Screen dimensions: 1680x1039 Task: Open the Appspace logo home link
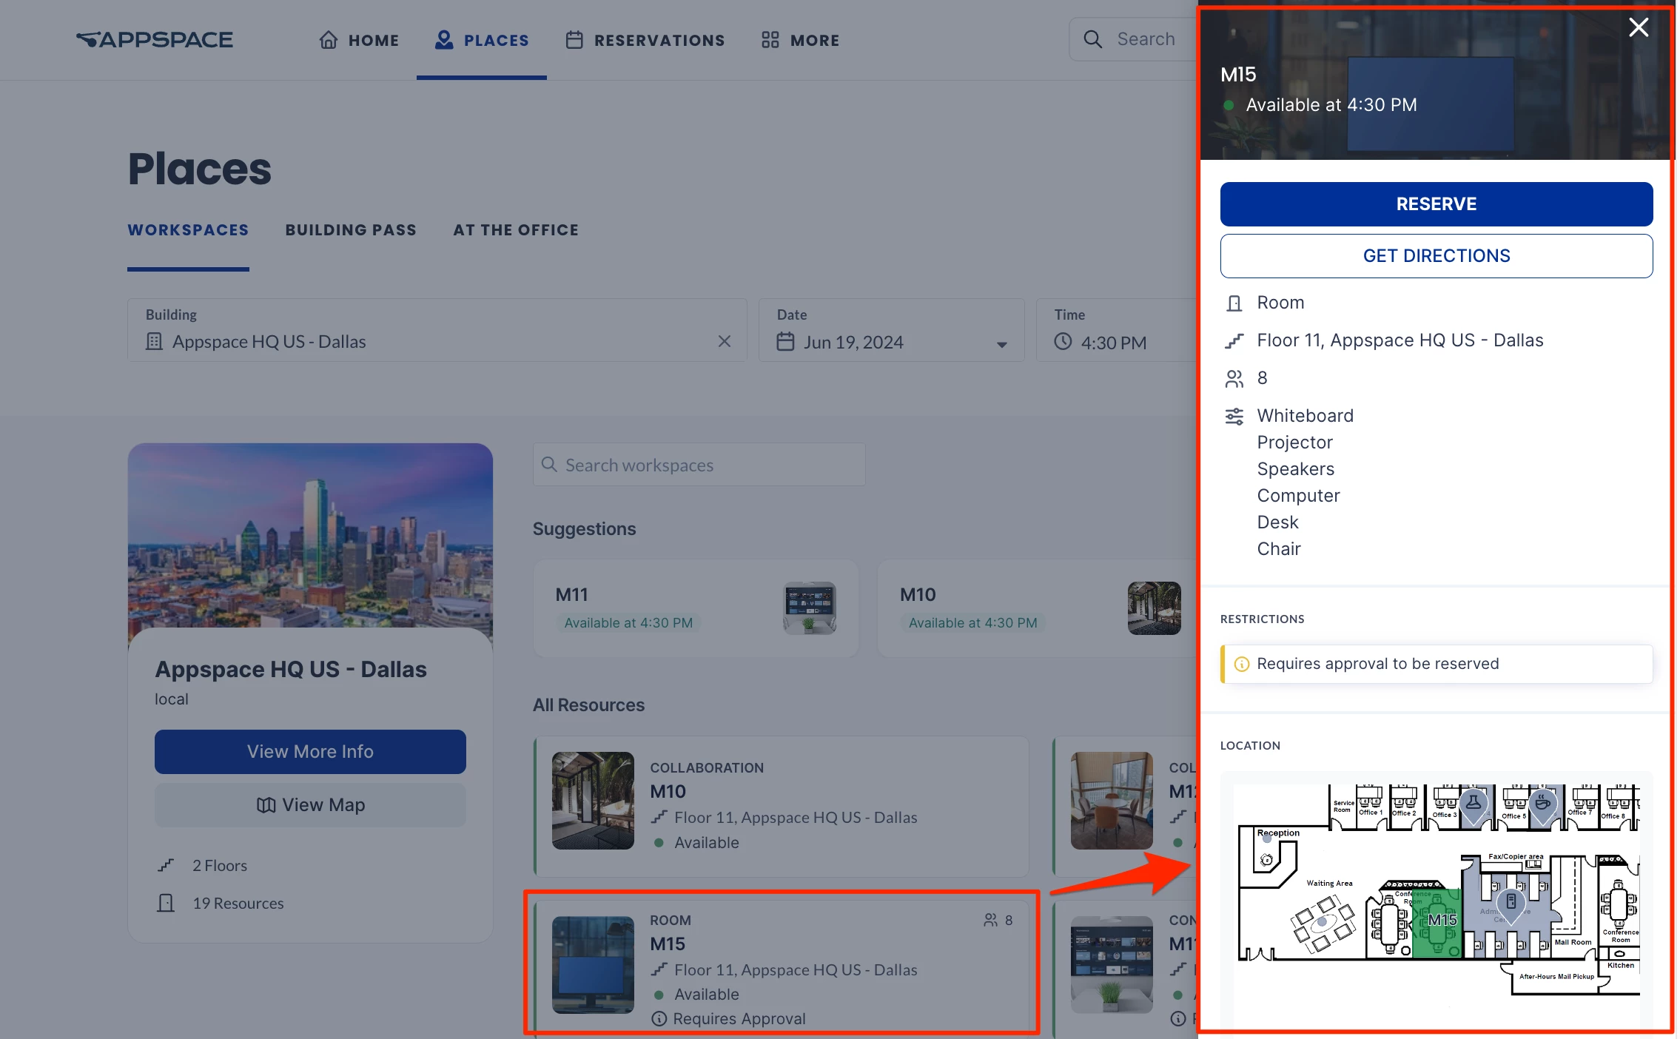point(155,40)
